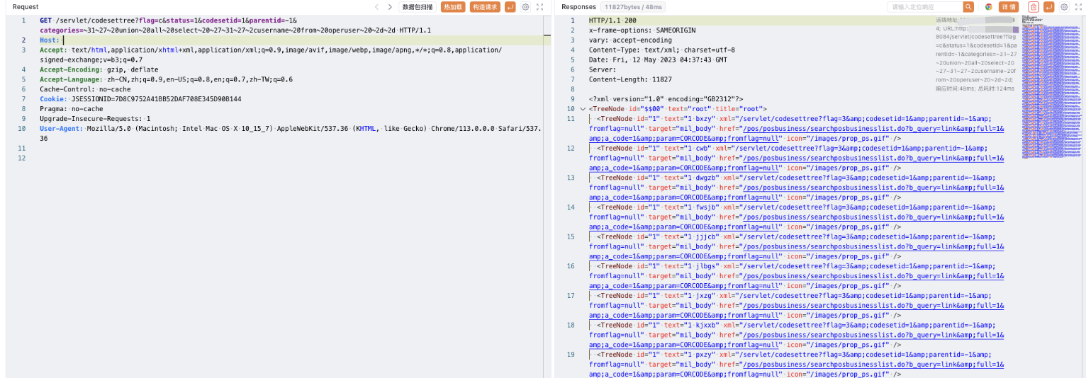Screen dimensions: 1086x378
Task: Collapse the root TreeNode at line 10
Action: [x=583, y=109]
